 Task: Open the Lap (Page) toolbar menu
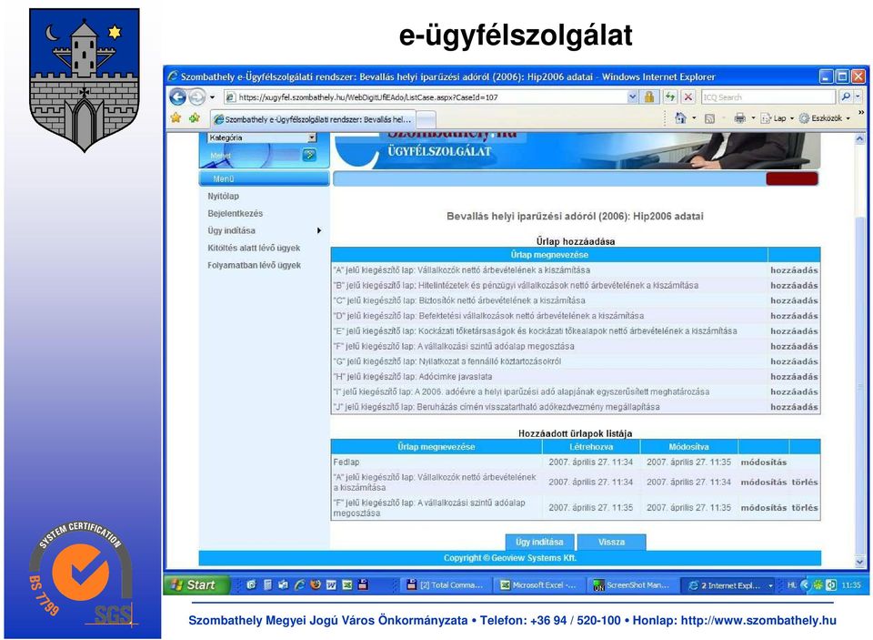pos(777,118)
